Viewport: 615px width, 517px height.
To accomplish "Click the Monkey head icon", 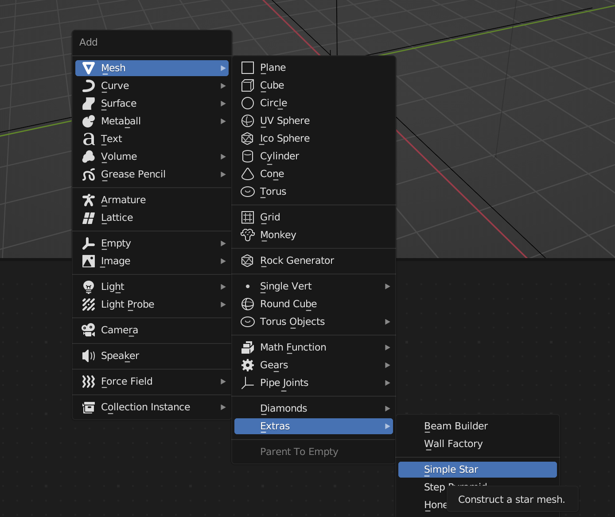I will [248, 235].
